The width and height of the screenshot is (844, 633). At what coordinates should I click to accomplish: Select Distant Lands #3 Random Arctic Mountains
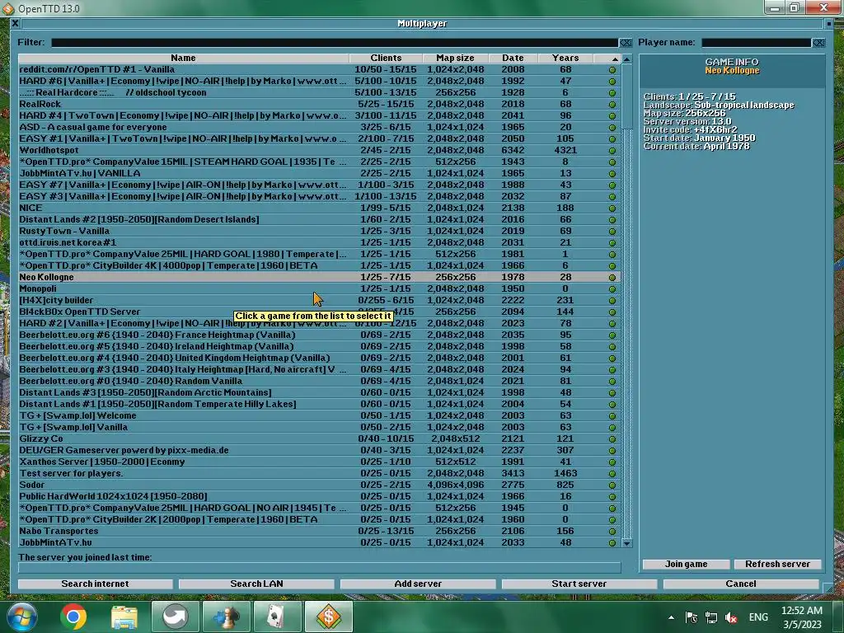(319, 393)
